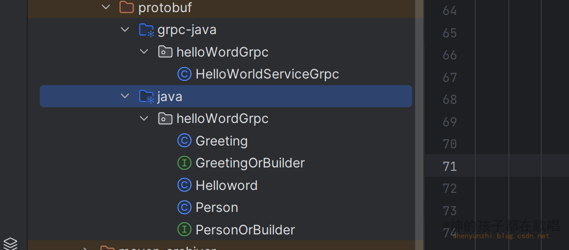This screenshot has width=569, height=250.
Task: Click line number 64 in gutter
Action: pyautogui.click(x=449, y=11)
